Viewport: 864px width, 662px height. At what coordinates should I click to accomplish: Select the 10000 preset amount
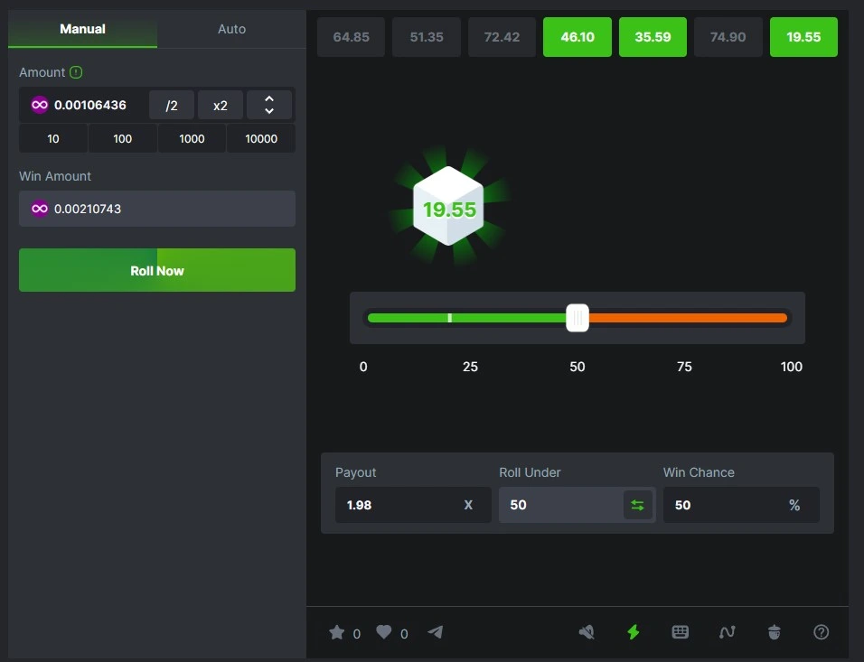[261, 138]
